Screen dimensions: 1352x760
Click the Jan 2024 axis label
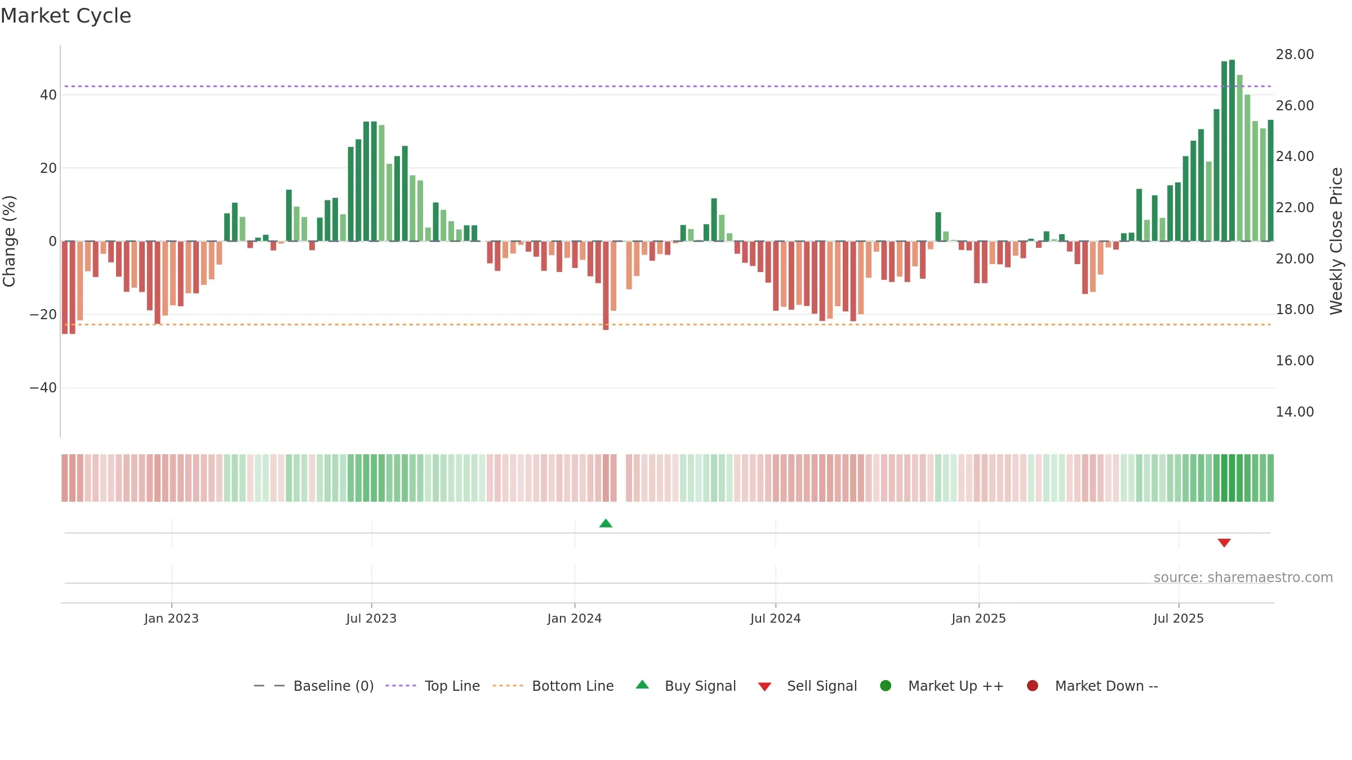[575, 618]
